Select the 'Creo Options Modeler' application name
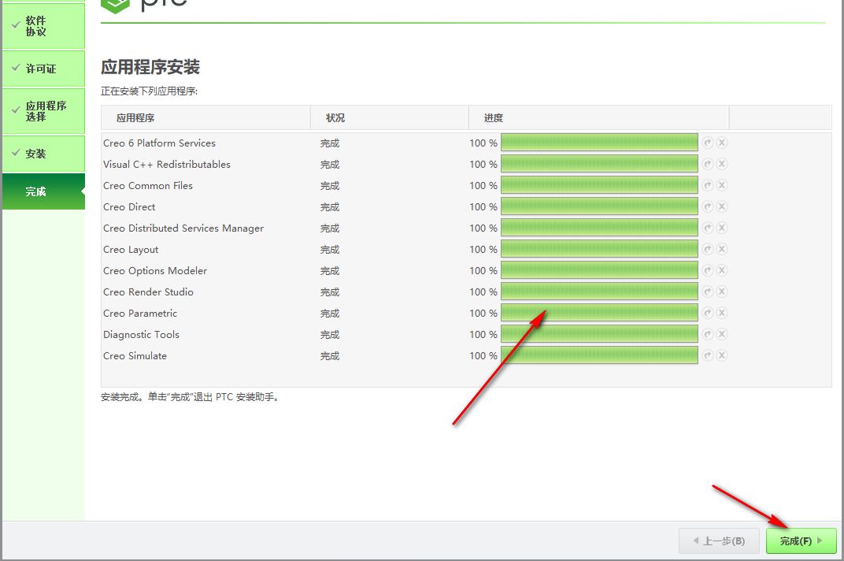Viewport: 844px width, 561px height. coord(155,270)
